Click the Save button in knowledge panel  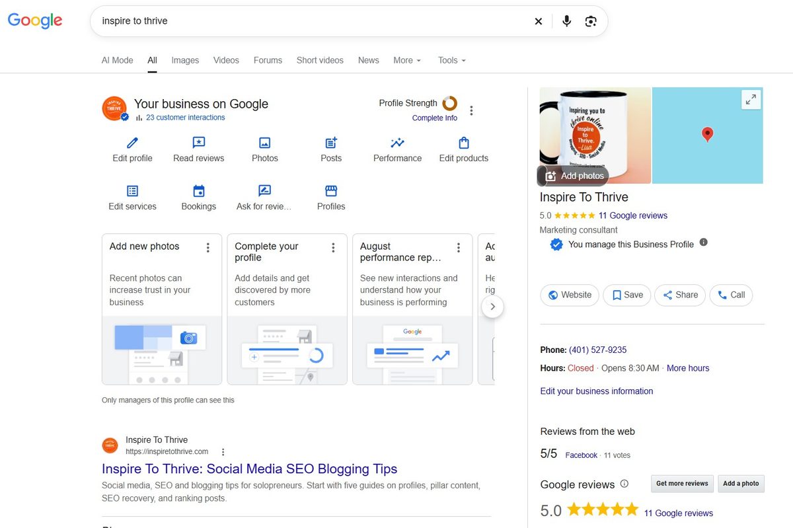tap(627, 295)
